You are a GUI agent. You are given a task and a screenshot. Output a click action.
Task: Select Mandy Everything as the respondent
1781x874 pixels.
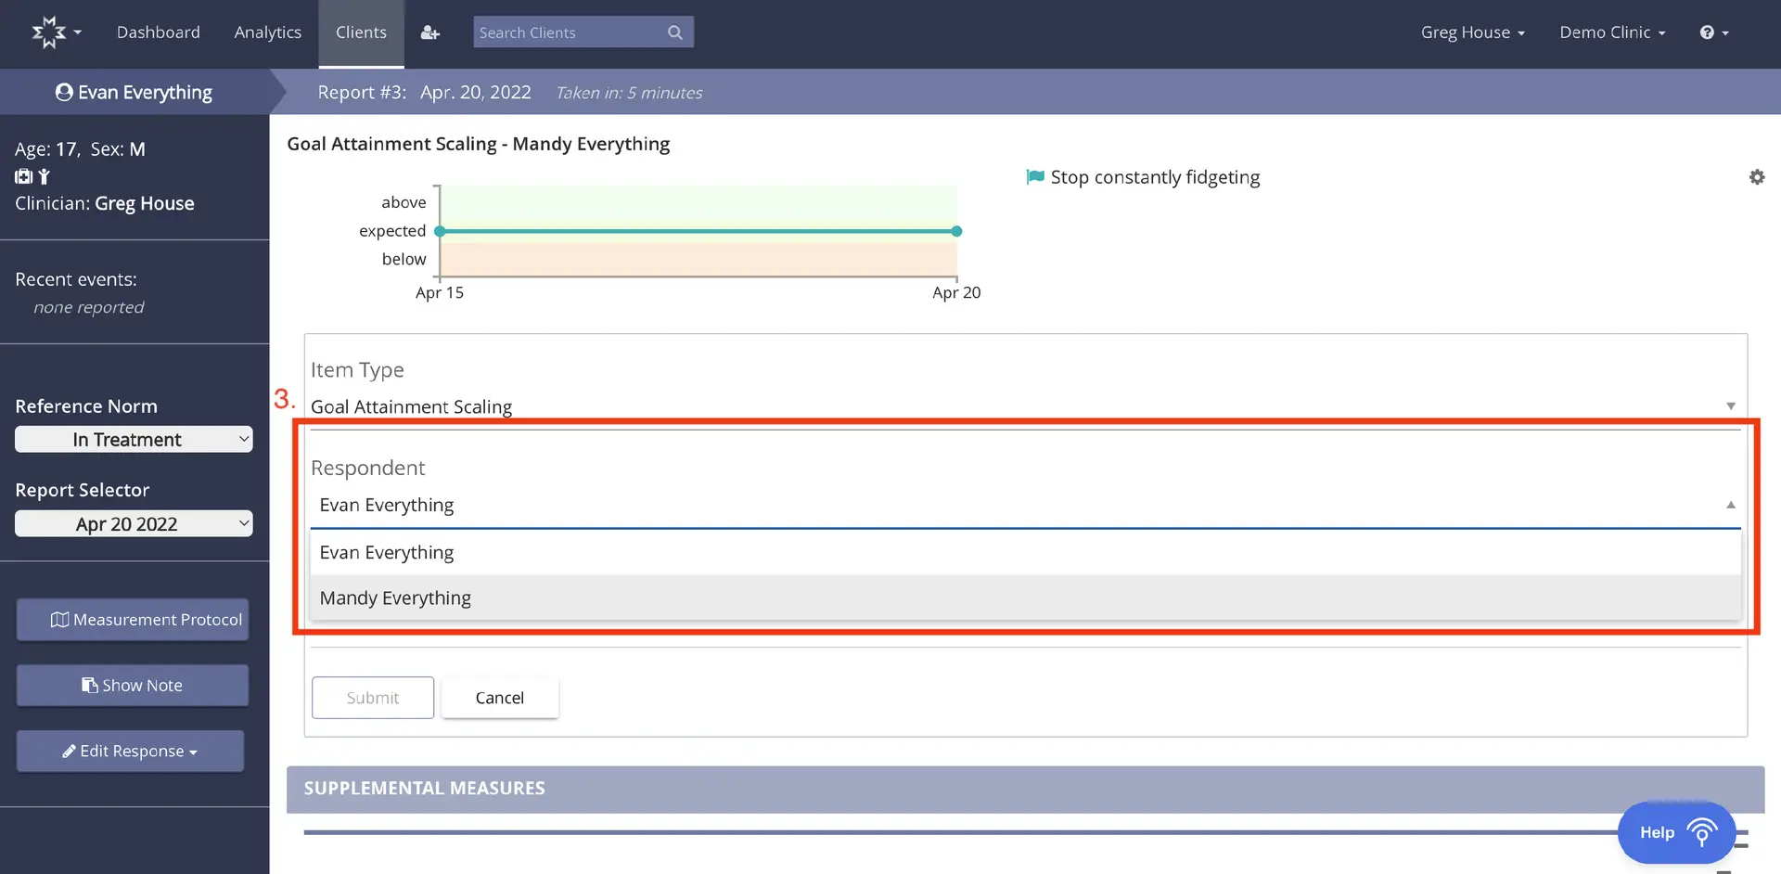click(x=395, y=598)
